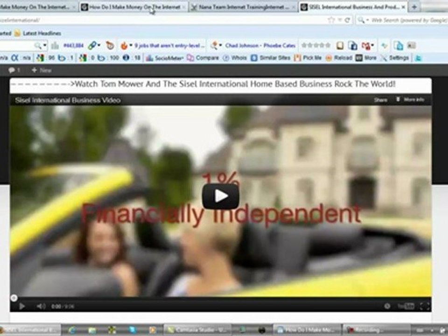Click the Alexa alpha icon in SEO bar
The width and height of the screenshot is (448, 336).
[x=14, y=58]
